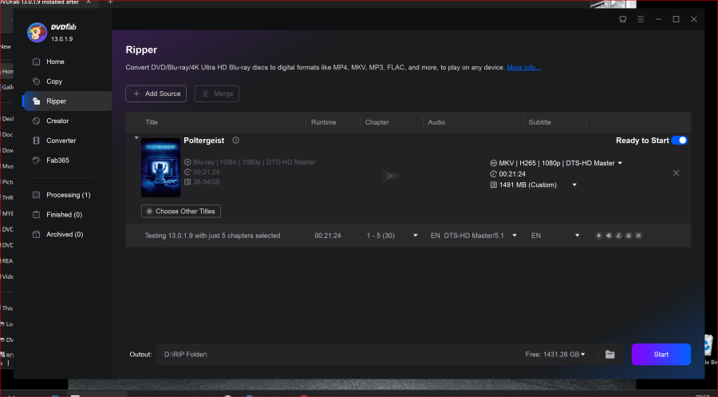718x397 pixels.
Task: Browse output folder with the folder icon
Action: tap(610, 355)
